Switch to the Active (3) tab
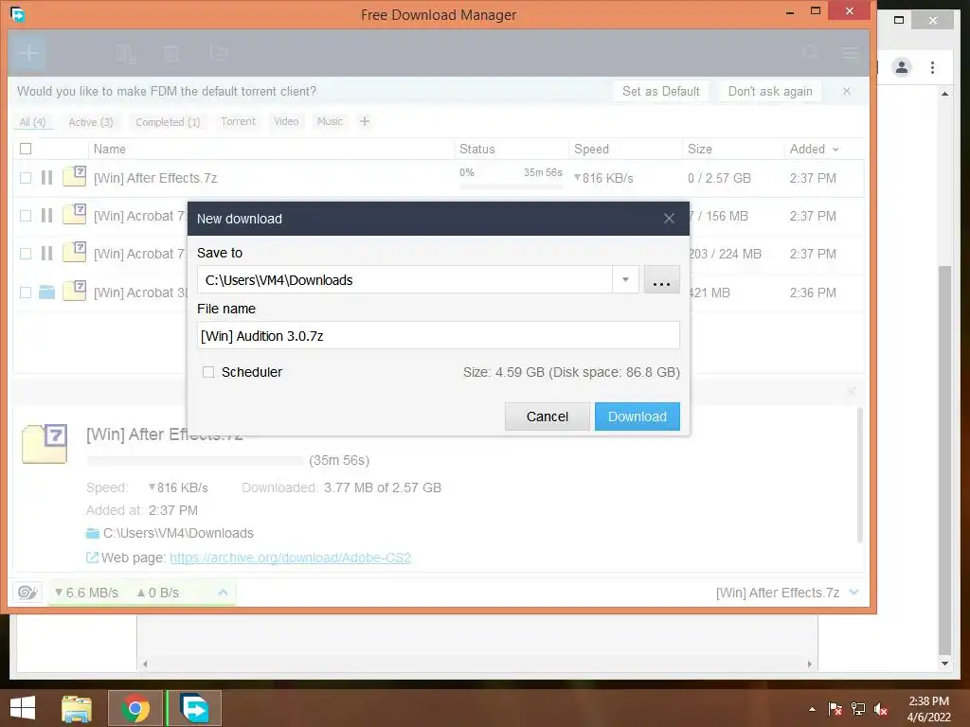 [x=91, y=122]
